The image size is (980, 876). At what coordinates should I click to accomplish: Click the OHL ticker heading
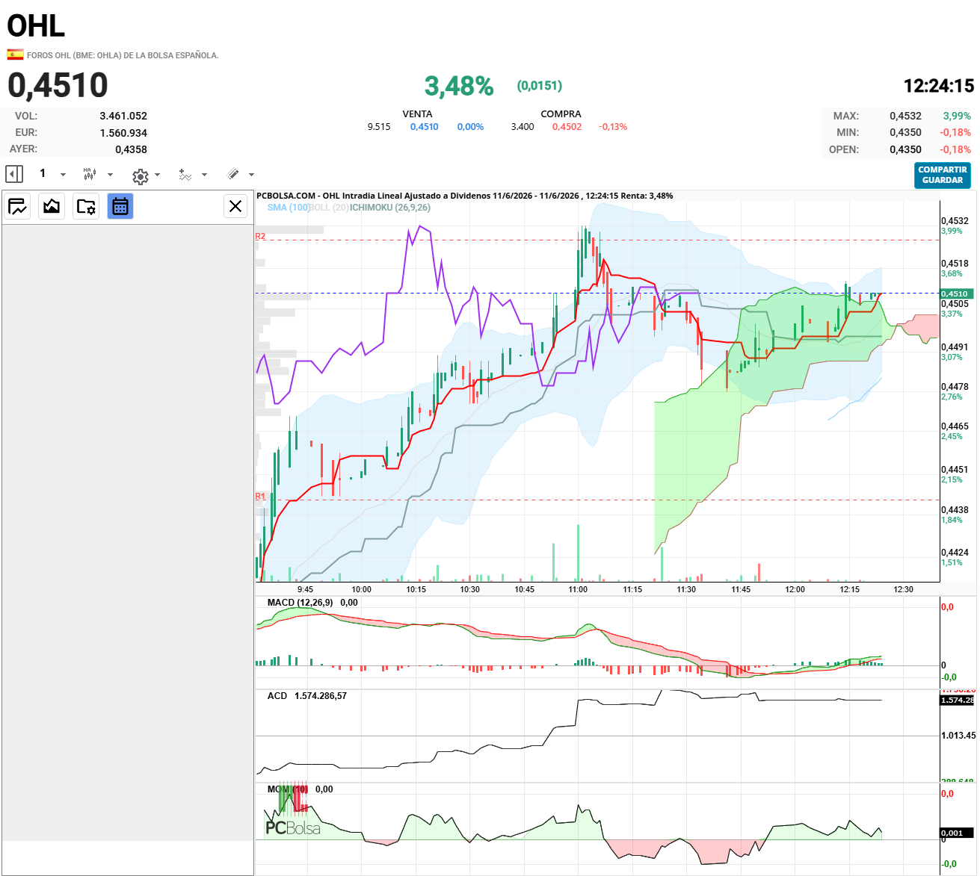[36, 26]
